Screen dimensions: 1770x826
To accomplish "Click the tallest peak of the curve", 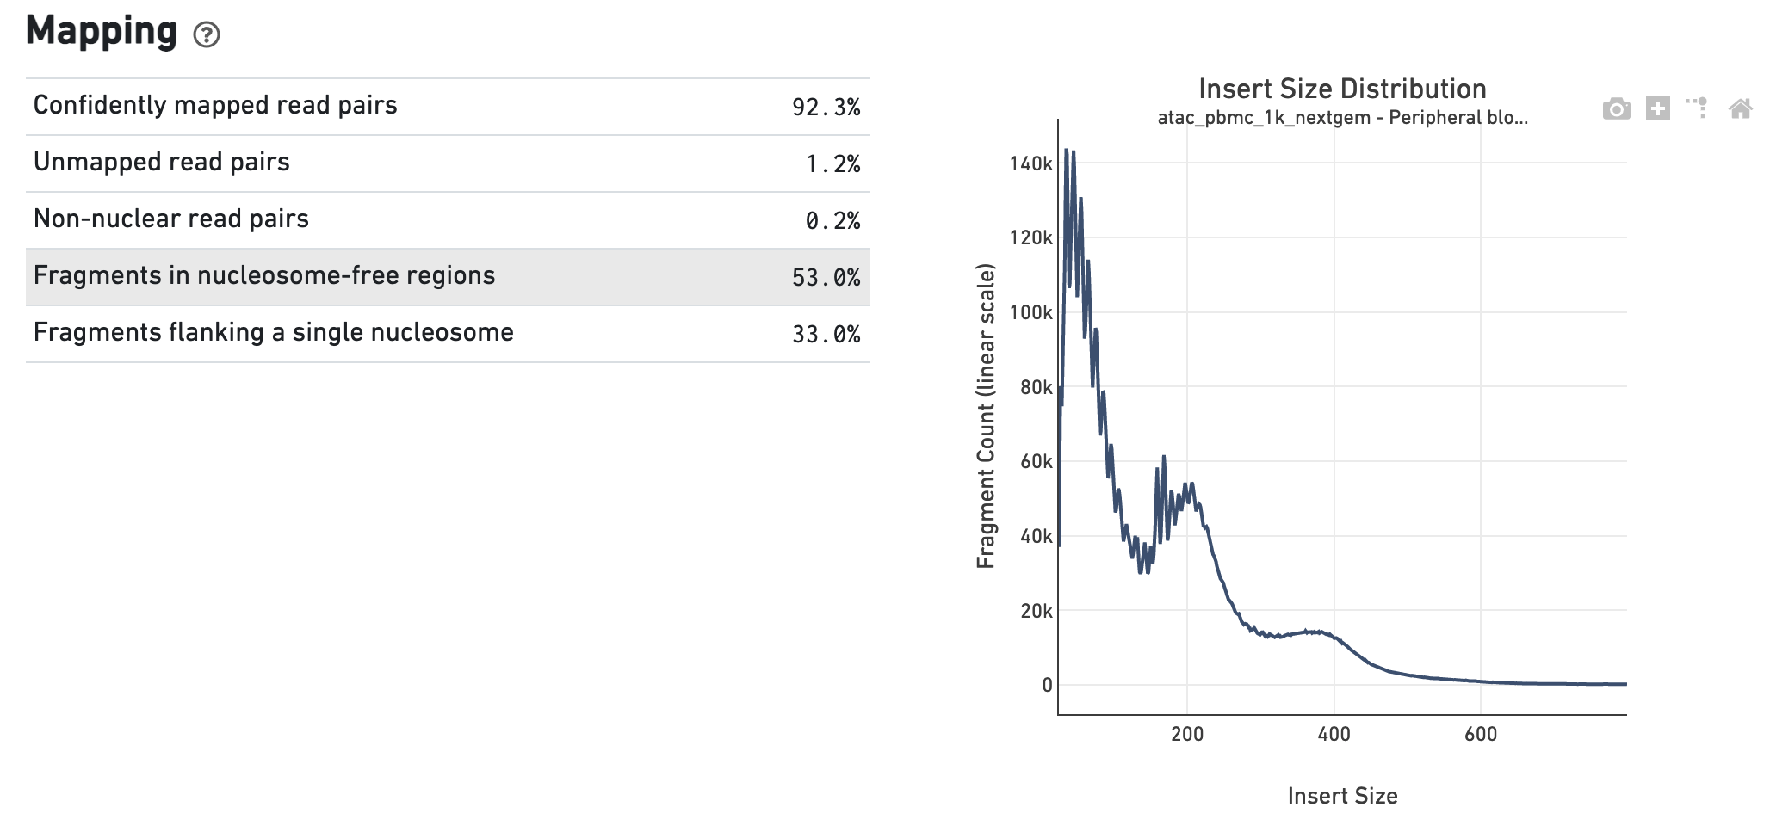I will 1067,151.
